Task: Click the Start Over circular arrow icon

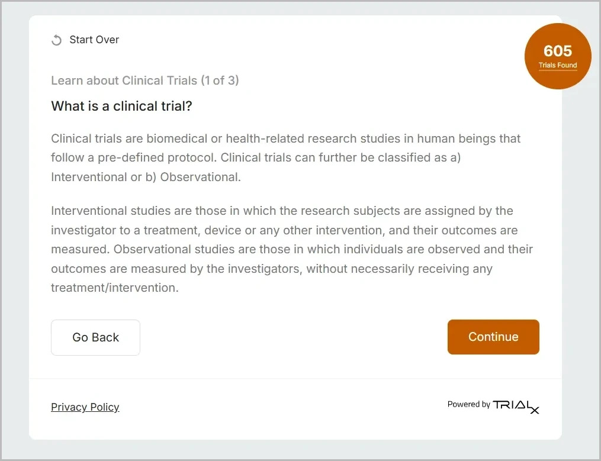Action: click(x=57, y=40)
